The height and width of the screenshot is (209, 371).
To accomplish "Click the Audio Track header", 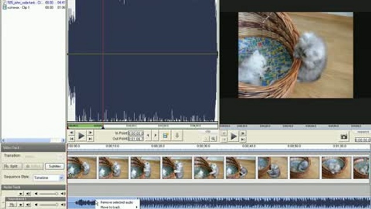I will click(34, 187).
